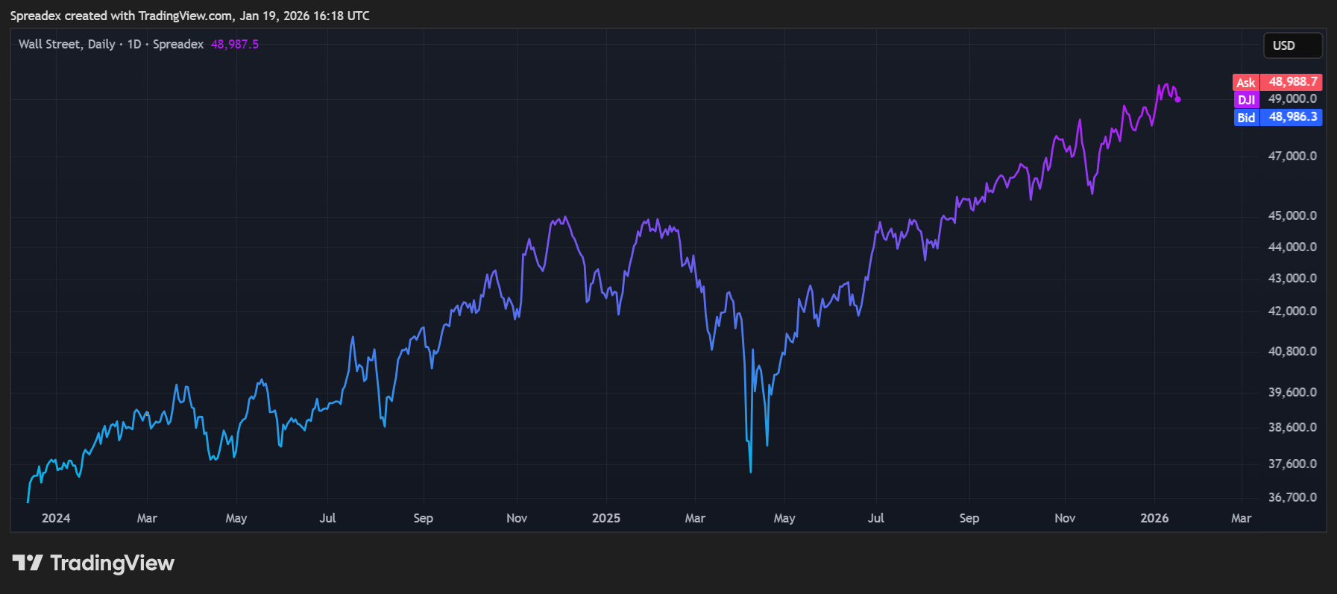Click the 45,000.0 price axis label
Image resolution: width=1337 pixels, height=594 pixels.
click(1292, 215)
